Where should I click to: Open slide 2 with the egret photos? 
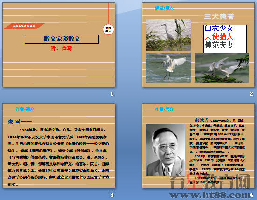(x=198, y=45)
